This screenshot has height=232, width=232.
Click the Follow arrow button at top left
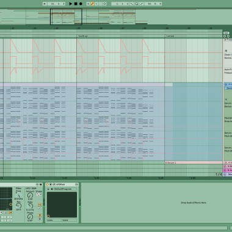(x=45, y=4)
